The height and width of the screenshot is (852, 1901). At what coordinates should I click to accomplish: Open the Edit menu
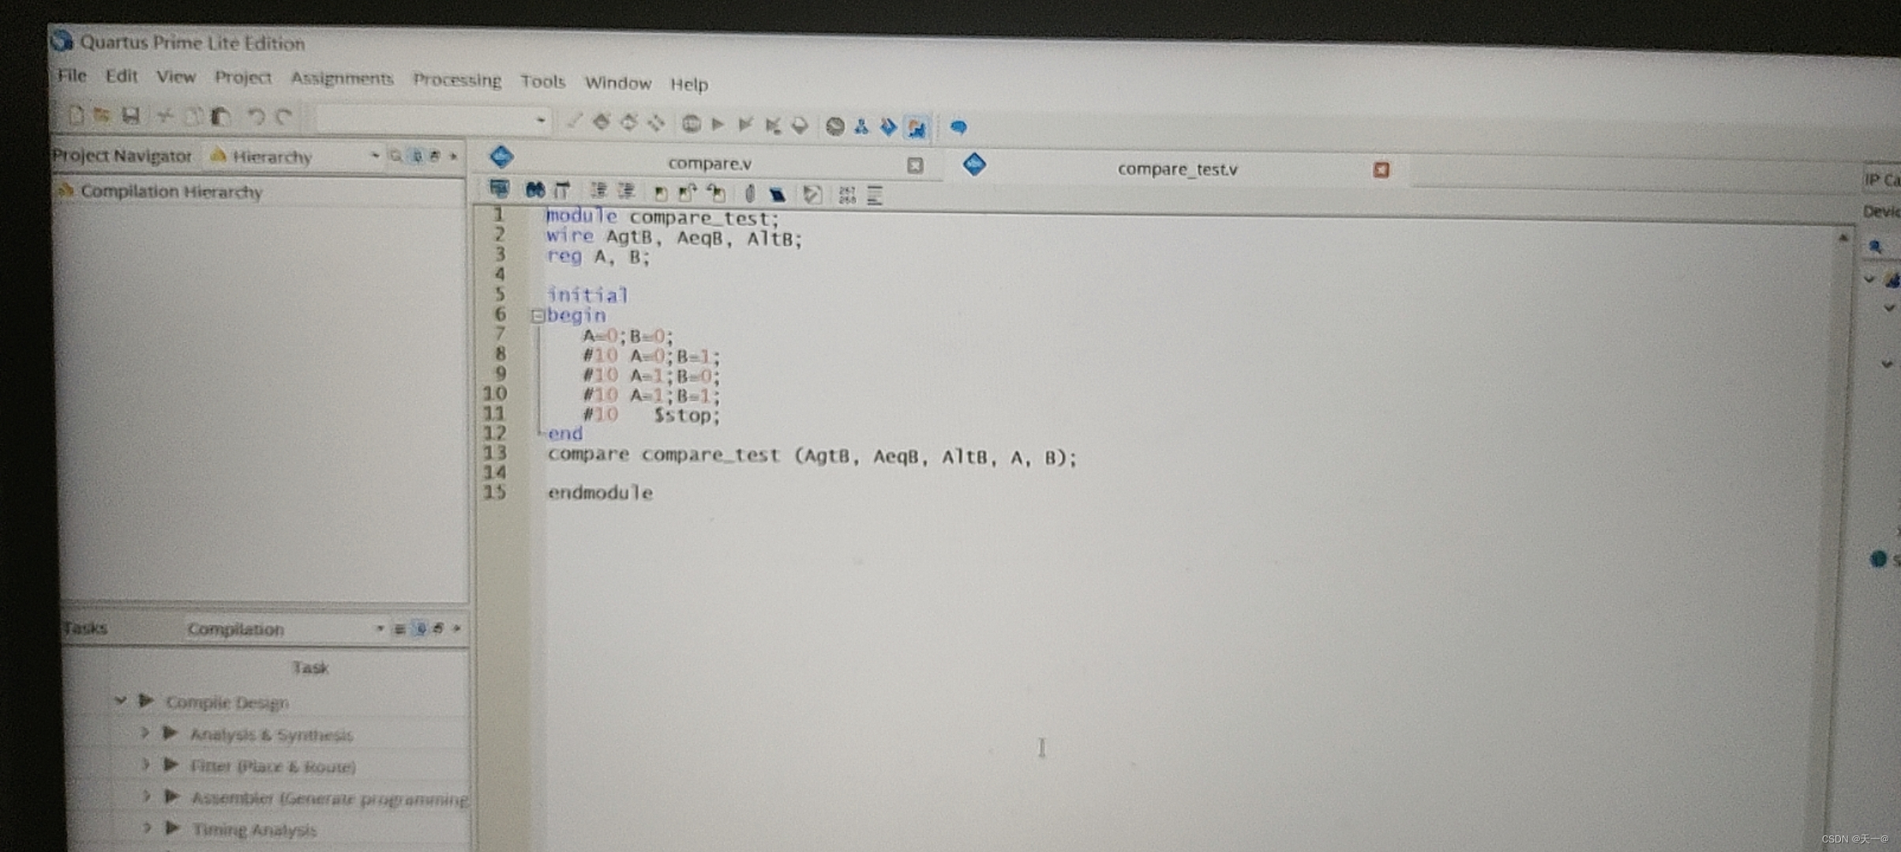pyautogui.click(x=122, y=77)
